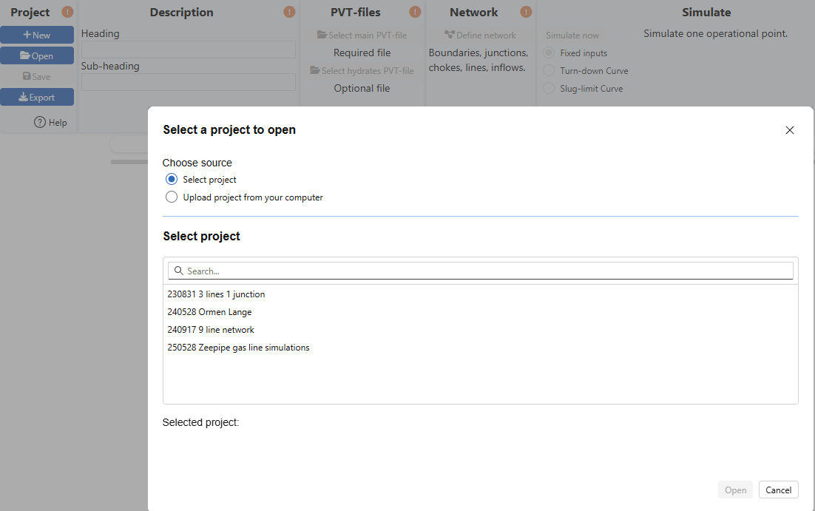Choose Upload project from your computer
Screen dimensions: 815x511
pyautogui.click(x=172, y=197)
